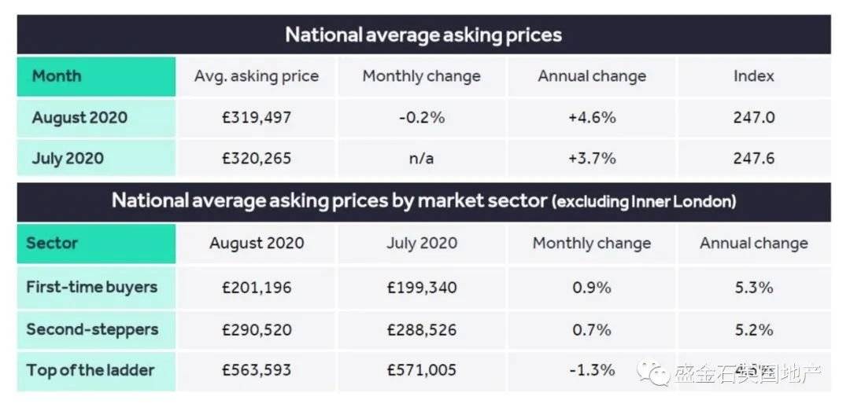Click the upper table's Monthly change column header
This screenshot has width=850, height=411.
(422, 76)
